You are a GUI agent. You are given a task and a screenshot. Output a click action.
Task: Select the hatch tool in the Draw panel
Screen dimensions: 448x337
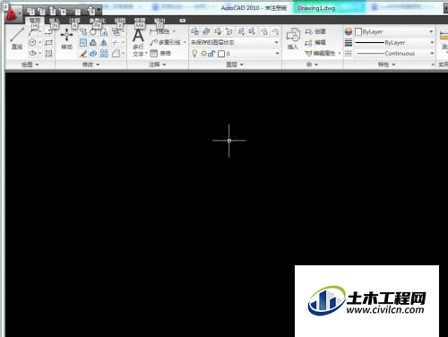click(x=48, y=54)
